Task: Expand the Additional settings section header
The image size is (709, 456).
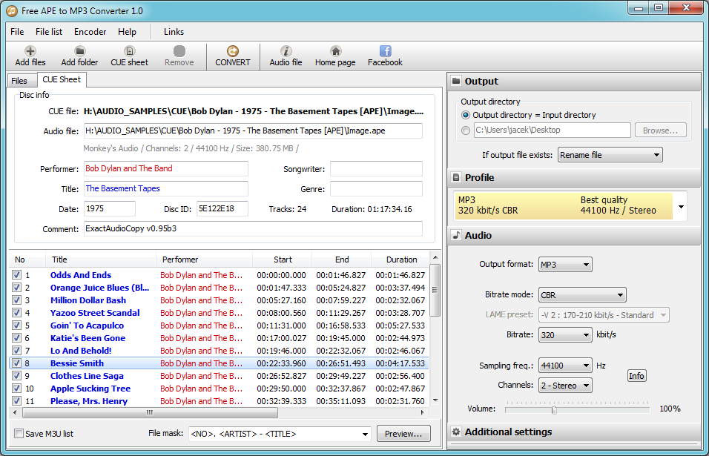Action: (x=574, y=432)
